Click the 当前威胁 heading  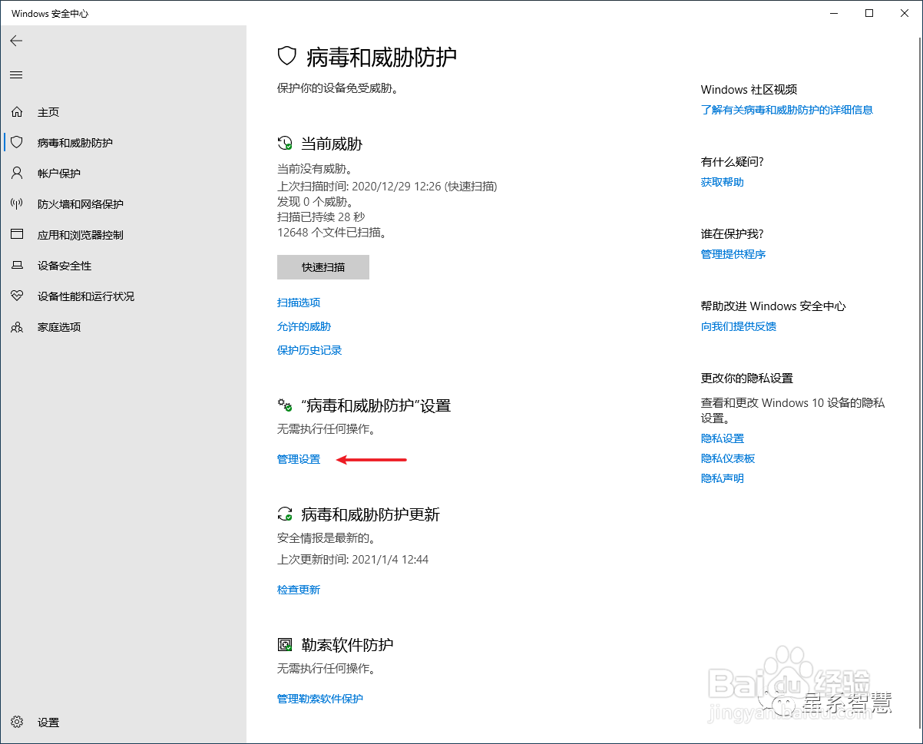pyautogui.click(x=332, y=144)
